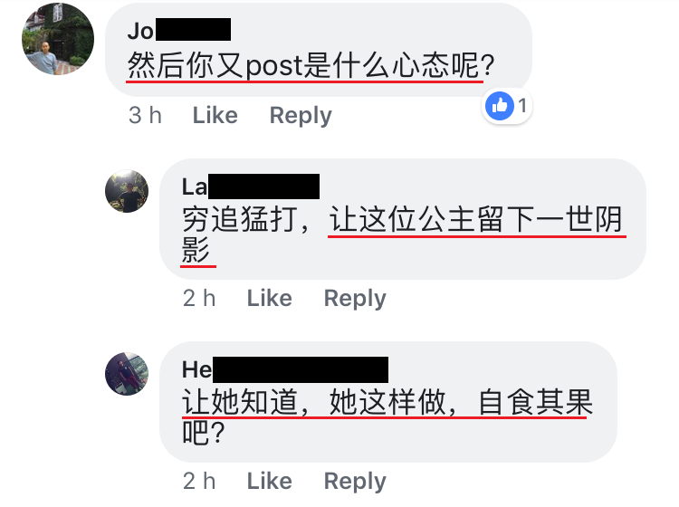Open 2 h timestamp under He's comment
The image size is (679, 507).
click(199, 481)
